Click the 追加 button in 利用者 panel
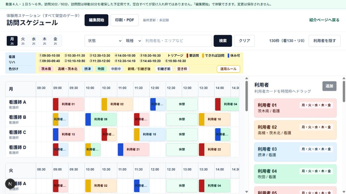 [330, 86]
